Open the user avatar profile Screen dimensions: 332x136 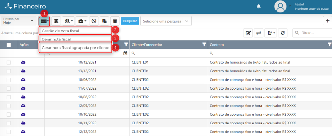click(280, 6)
